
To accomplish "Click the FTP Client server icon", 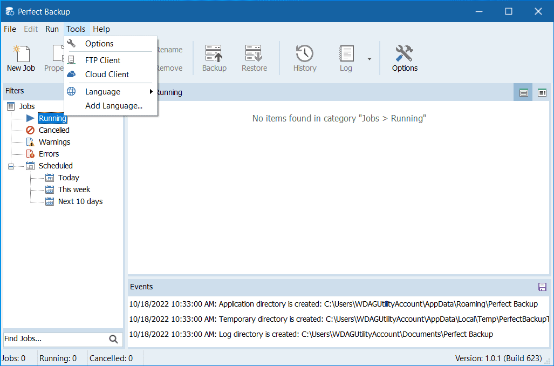I will (71, 60).
